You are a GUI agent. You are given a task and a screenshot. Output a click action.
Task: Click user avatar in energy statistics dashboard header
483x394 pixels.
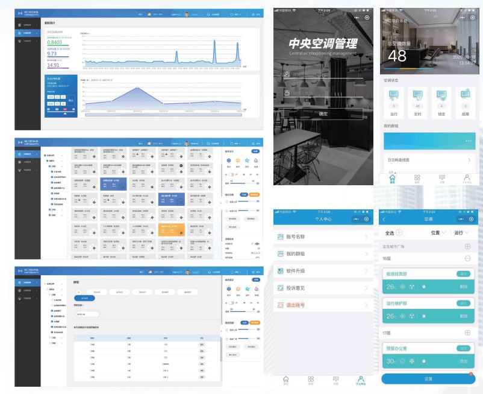[x=187, y=14]
